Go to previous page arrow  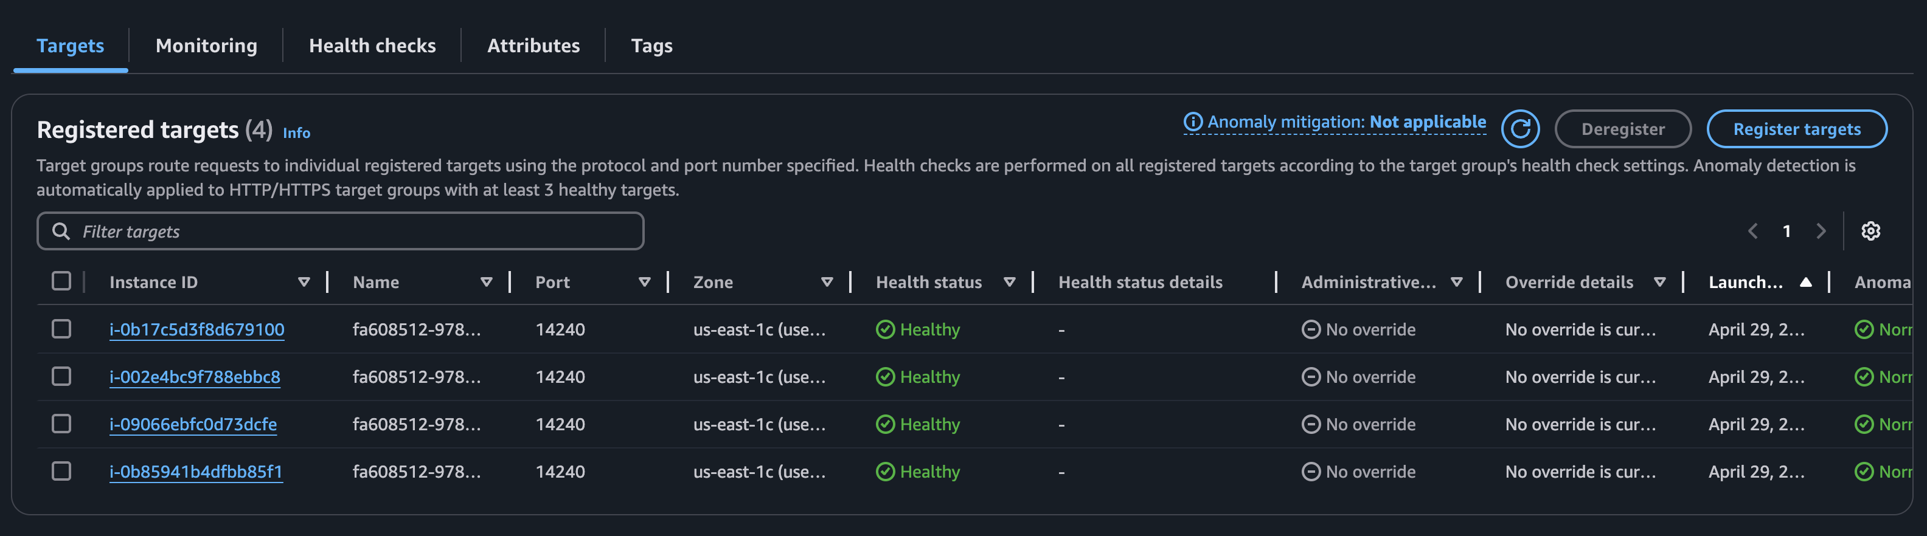(x=1752, y=231)
